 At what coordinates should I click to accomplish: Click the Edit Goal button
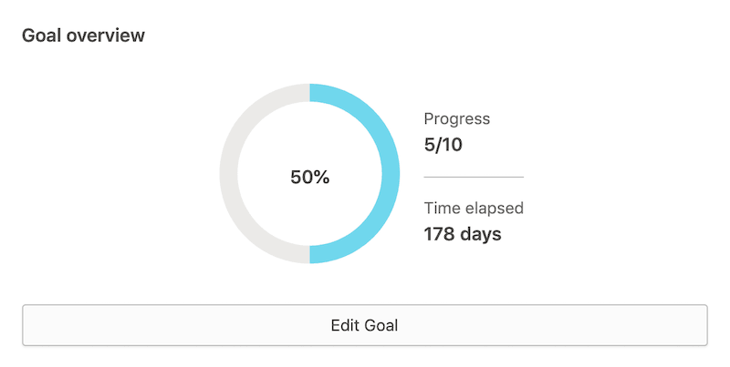pos(364,325)
